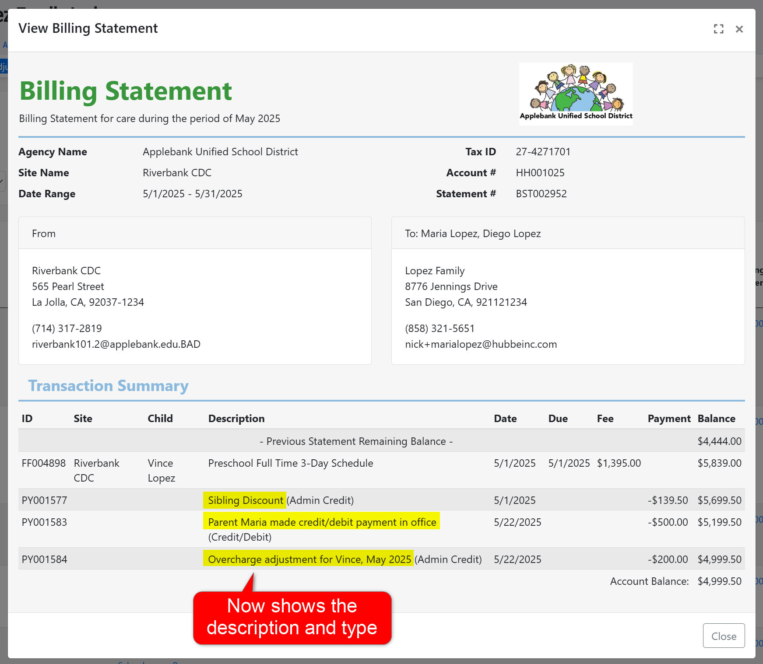Click the Payment column header
Viewport: 763px width, 664px height.
click(669, 419)
